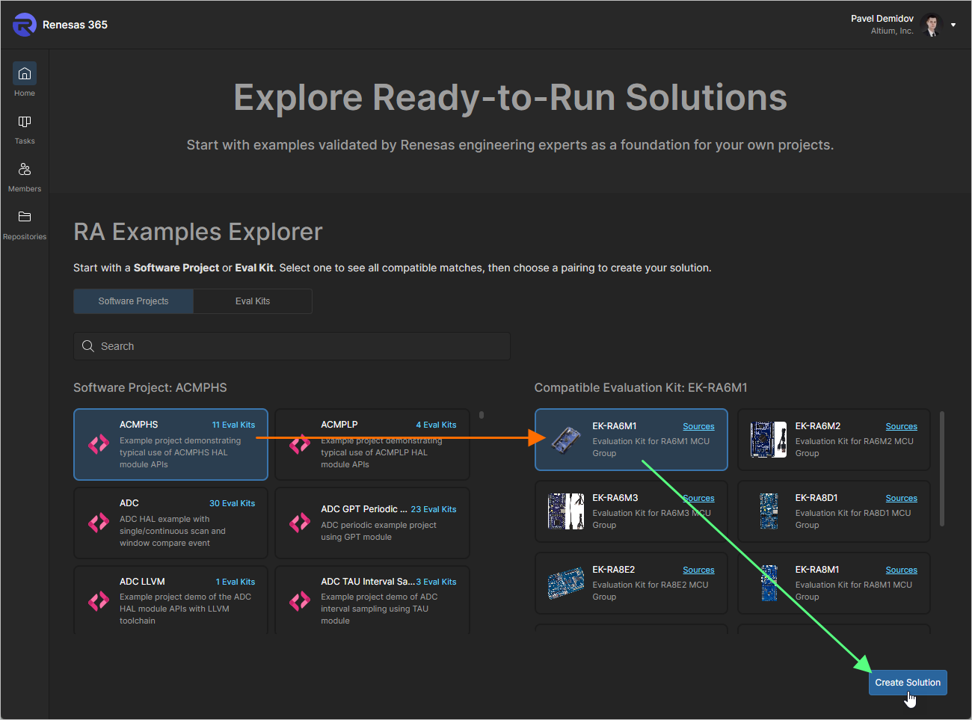Open the Members sidebar icon
Screen dimensions: 972x720
(x=25, y=170)
